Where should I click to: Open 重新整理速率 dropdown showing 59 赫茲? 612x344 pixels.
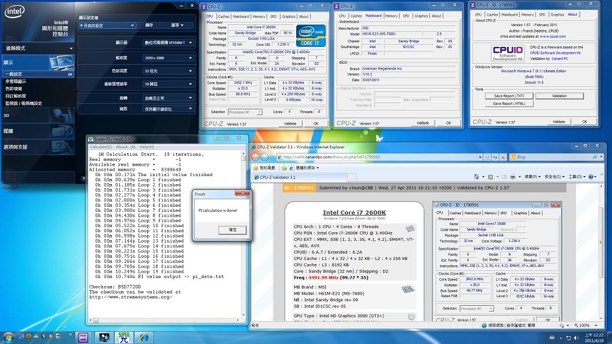coord(168,84)
